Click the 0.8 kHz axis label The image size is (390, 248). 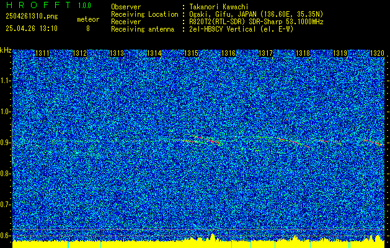point(5,174)
